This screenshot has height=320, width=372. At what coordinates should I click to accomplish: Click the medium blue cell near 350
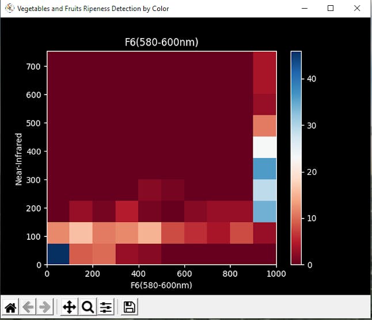click(x=264, y=169)
